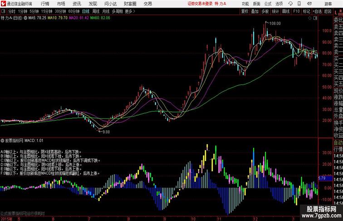Viewport: 343px width, 221px height.
Task: Switch to 30分钟 period
Action: (x=60, y=11)
